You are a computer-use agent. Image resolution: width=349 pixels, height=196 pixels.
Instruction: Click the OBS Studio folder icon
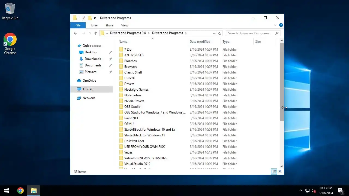[121, 107]
